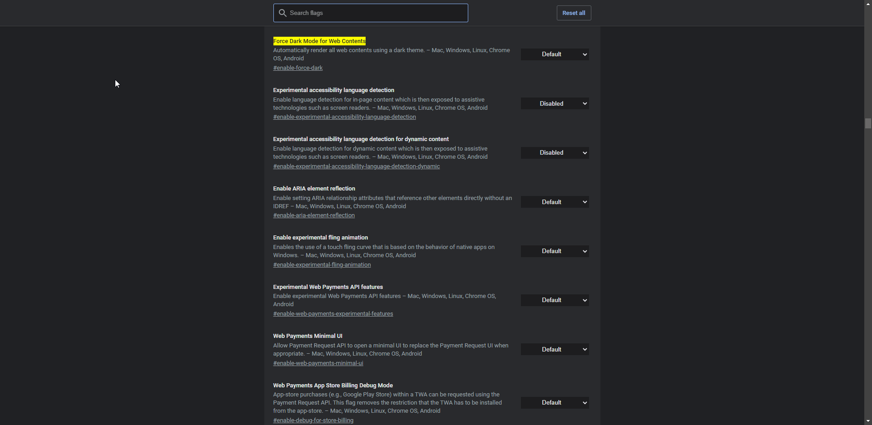Open Web Payments App Store Billing Debug dropdown
Viewport: 872px width, 425px height.
pyautogui.click(x=555, y=403)
